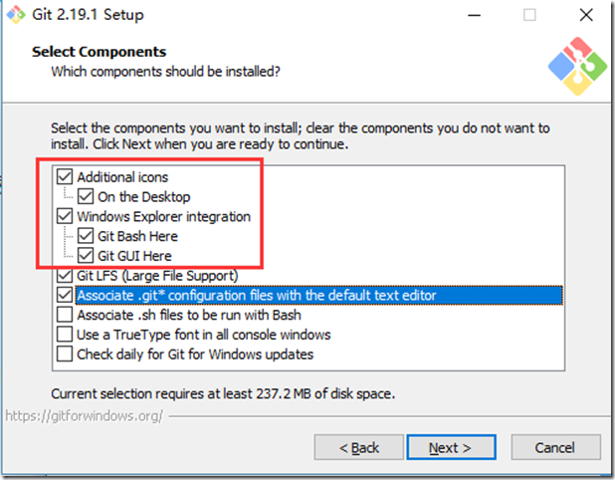Toggle the Additional icons checkbox

pos(66,177)
